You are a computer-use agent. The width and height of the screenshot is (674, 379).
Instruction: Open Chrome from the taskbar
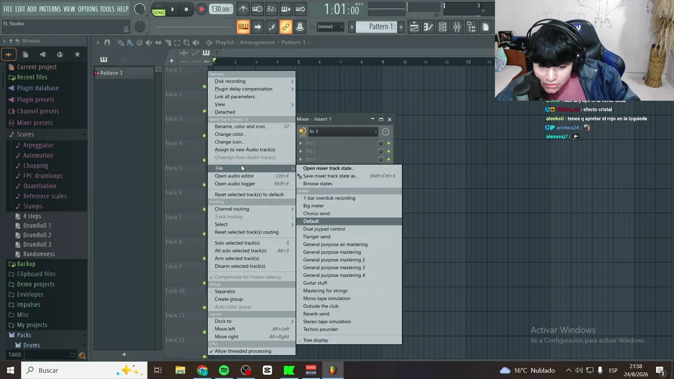[x=202, y=370]
